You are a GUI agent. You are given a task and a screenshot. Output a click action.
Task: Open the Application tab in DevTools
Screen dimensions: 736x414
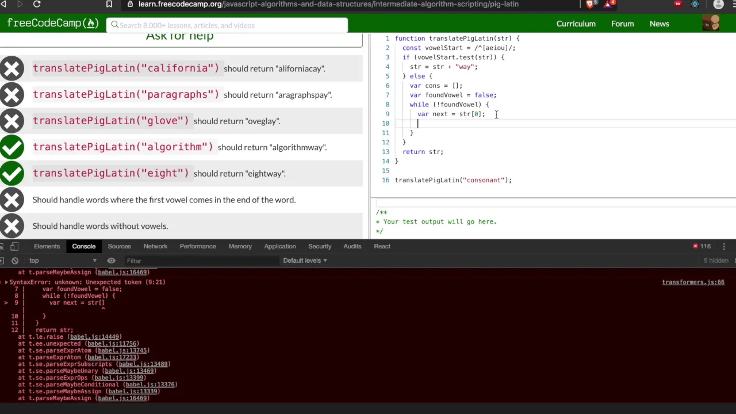point(280,246)
